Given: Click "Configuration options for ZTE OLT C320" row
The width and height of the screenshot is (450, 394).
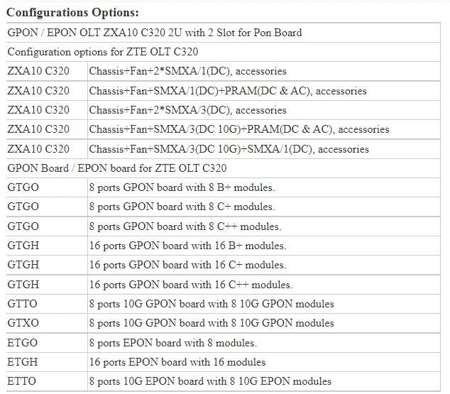Looking at the screenshot, I should (x=103, y=52).
